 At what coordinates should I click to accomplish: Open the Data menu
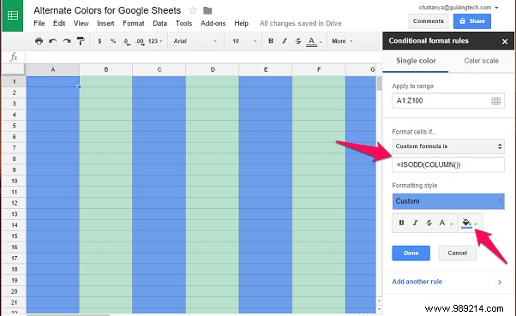click(160, 23)
